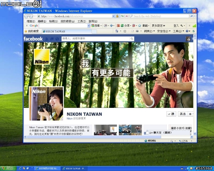
Task: Close the Google toolbar with its X
Action: click(27, 25)
